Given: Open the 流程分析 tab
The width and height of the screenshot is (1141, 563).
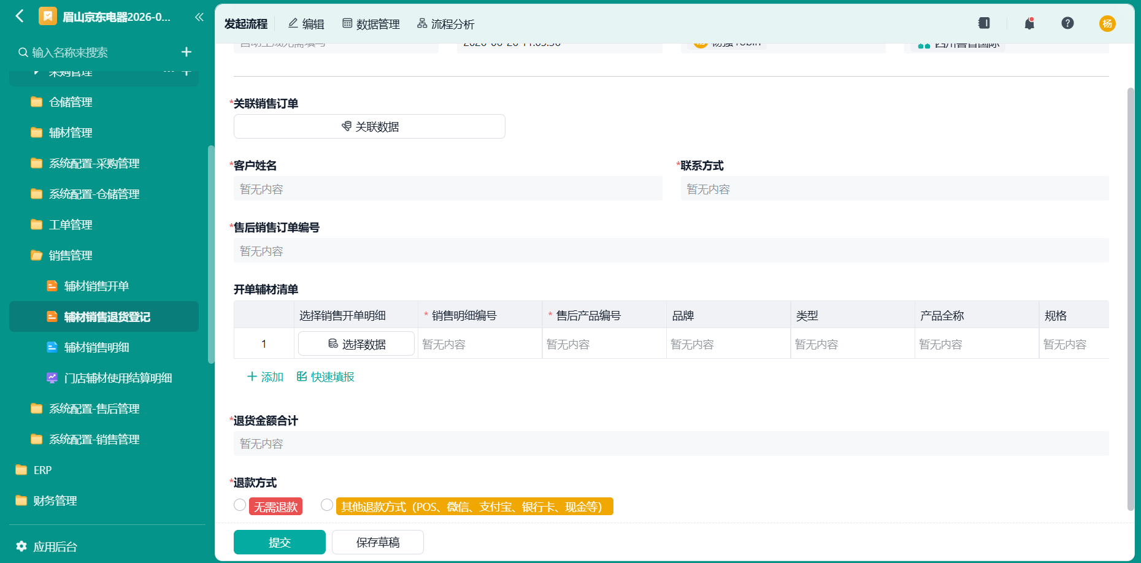Looking at the screenshot, I should pos(445,24).
